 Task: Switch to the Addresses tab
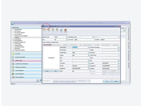pyautogui.click(x=65, y=45)
